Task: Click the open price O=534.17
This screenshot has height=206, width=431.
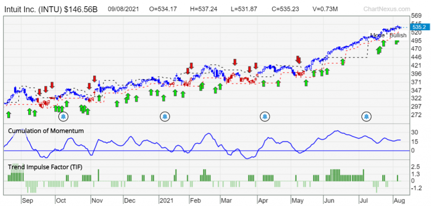Action: coord(163,9)
